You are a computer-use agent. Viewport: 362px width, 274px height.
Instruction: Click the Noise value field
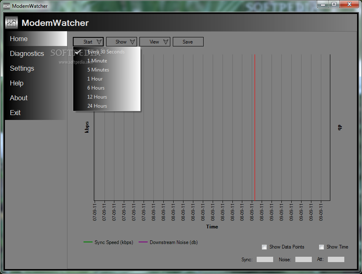pos(304,260)
